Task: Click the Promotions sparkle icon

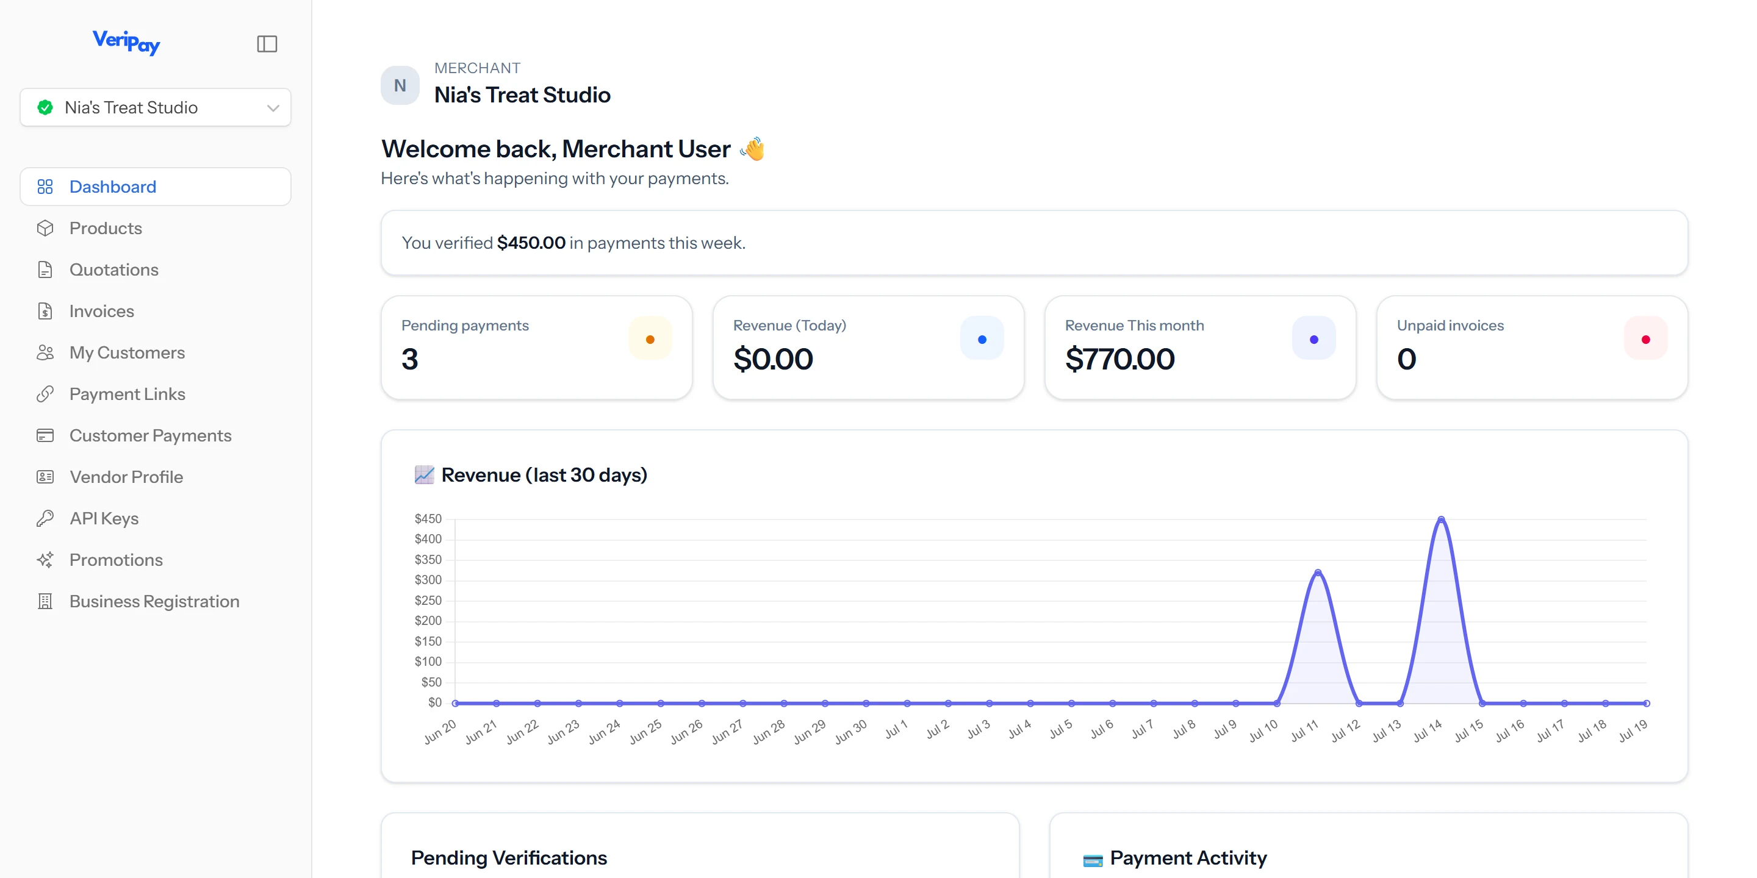Action: pos(45,560)
